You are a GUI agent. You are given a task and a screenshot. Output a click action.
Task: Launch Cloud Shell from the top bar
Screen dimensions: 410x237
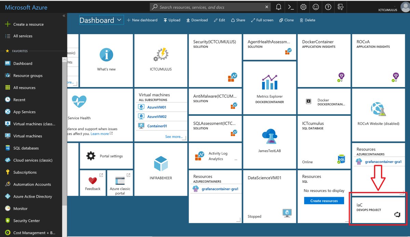pos(291,7)
